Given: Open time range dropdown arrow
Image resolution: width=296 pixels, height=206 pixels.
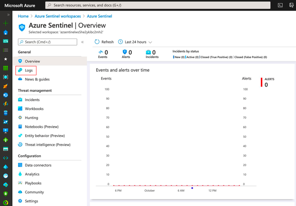Looking at the screenshot, I should pos(150,42).
